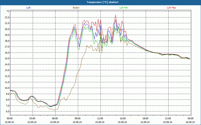201x125 pixels.
Task: Click the 20,0 y-axis value
Action: coord(7,29)
